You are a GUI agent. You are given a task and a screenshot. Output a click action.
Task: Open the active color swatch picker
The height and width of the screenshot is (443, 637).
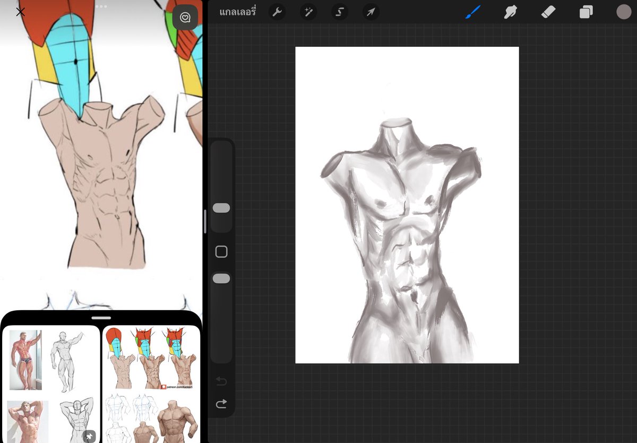(624, 12)
